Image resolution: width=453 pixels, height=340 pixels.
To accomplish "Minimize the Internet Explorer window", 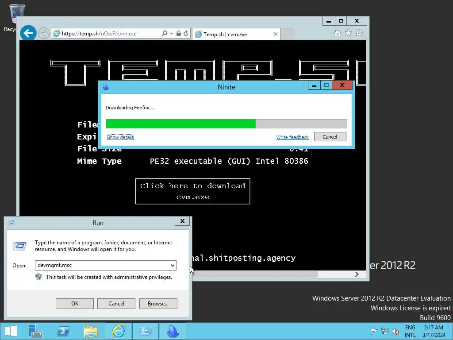I will point(329,21).
